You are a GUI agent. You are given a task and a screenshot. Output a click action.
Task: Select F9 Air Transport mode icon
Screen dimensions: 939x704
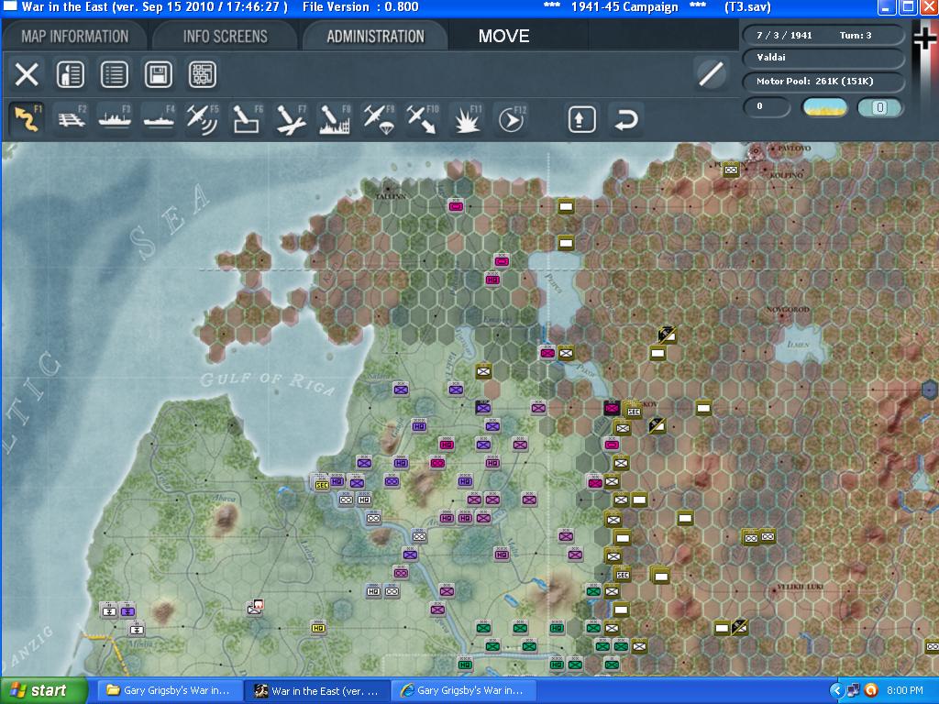point(379,118)
